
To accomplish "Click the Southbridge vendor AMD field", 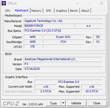I will pos(33,42).
